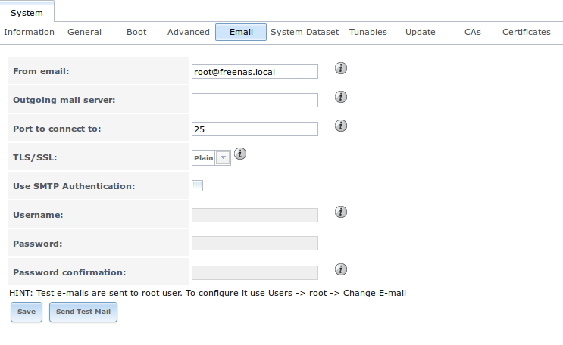
Task: Click info icon beside Username field
Action: click(341, 212)
